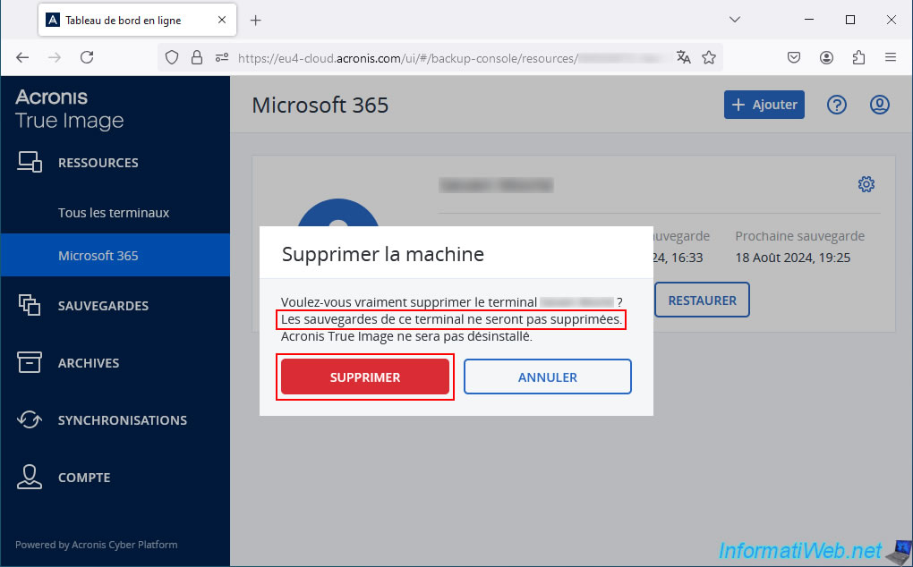
Task: Reload the page with the refresh icon
Action: click(87, 57)
